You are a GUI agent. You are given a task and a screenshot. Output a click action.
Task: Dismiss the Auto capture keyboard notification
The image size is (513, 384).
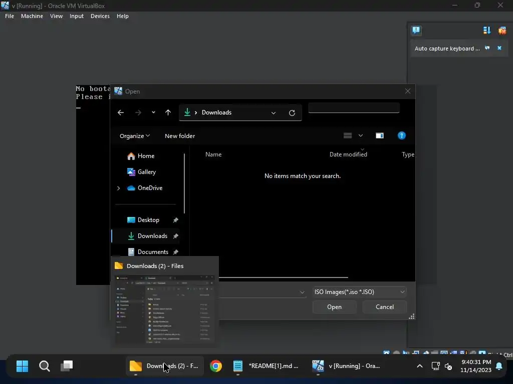pyautogui.click(x=499, y=48)
